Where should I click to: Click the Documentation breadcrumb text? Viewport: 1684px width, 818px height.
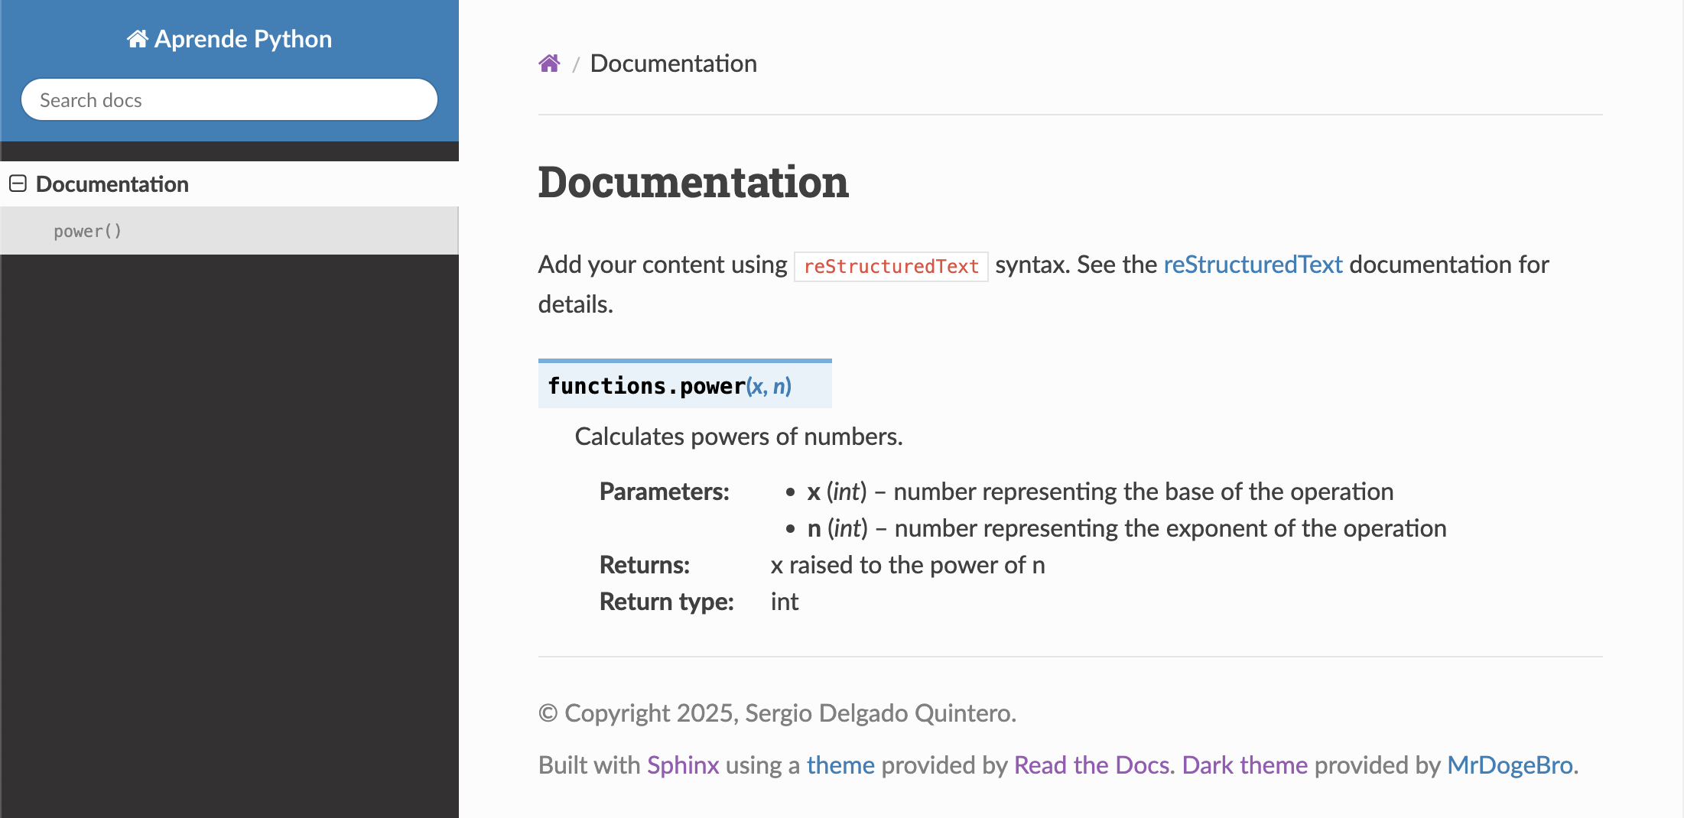click(673, 63)
